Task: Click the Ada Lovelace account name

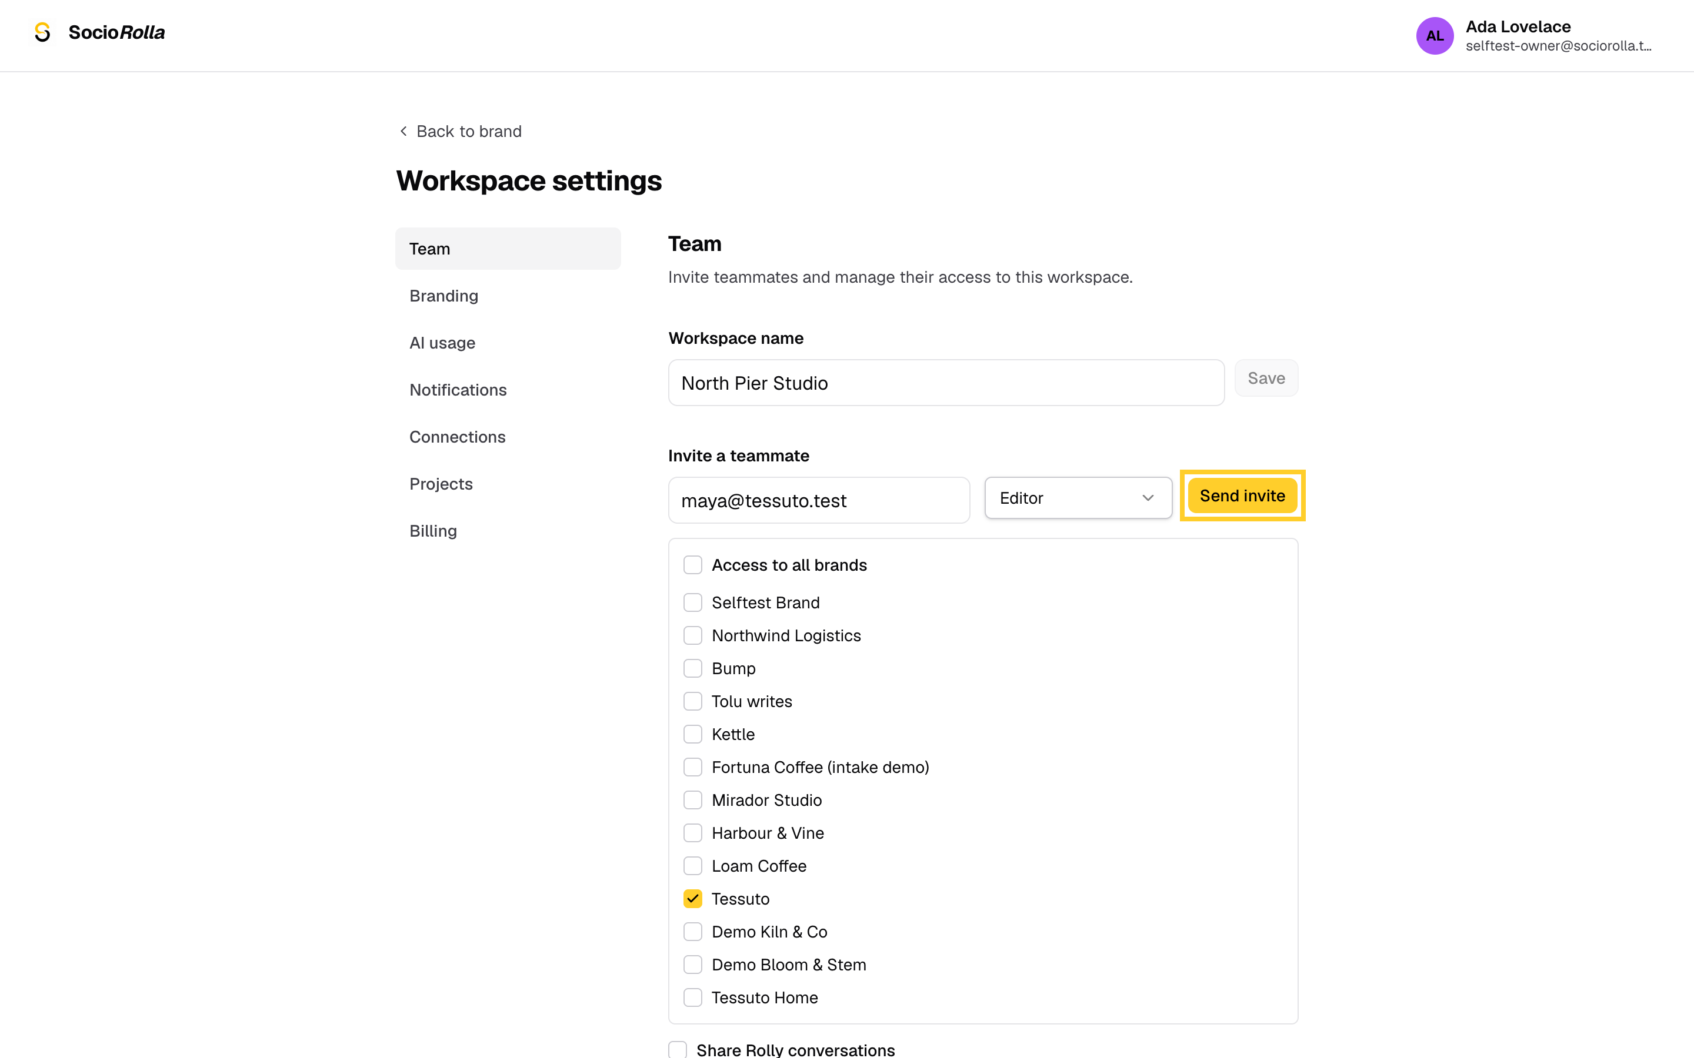Action: pyautogui.click(x=1518, y=26)
